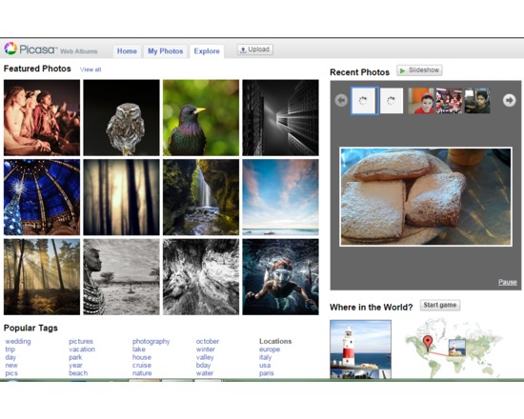Open the trip tag
Viewport: 524px width, 419px height.
tap(10, 349)
